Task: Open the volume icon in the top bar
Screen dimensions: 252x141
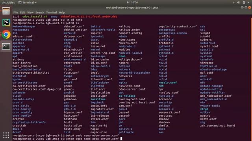Action: point(239,2)
